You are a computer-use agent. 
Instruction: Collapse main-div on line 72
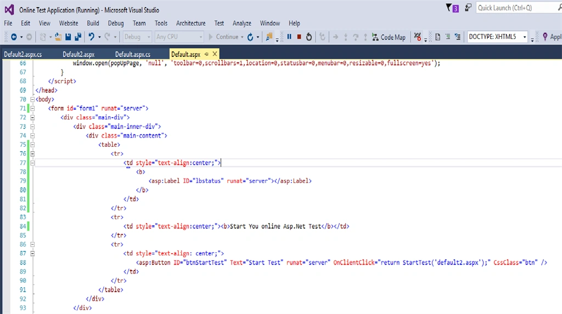32,117
